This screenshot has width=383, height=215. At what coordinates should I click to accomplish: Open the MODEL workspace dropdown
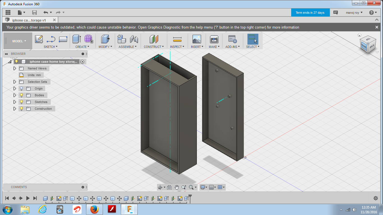coord(19,41)
